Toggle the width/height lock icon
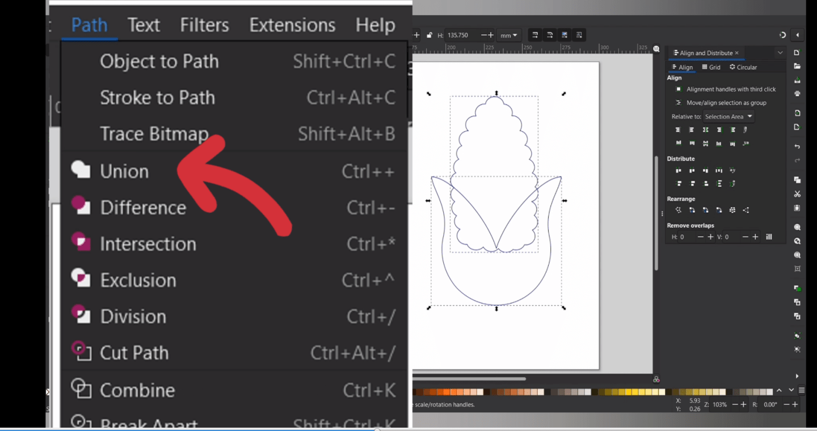 coord(429,35)
